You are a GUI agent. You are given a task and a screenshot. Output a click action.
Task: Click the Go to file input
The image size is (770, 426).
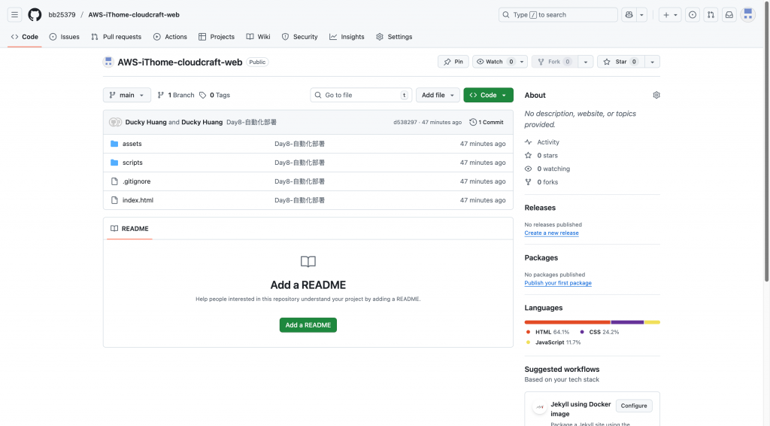click(x=361, y=95)
